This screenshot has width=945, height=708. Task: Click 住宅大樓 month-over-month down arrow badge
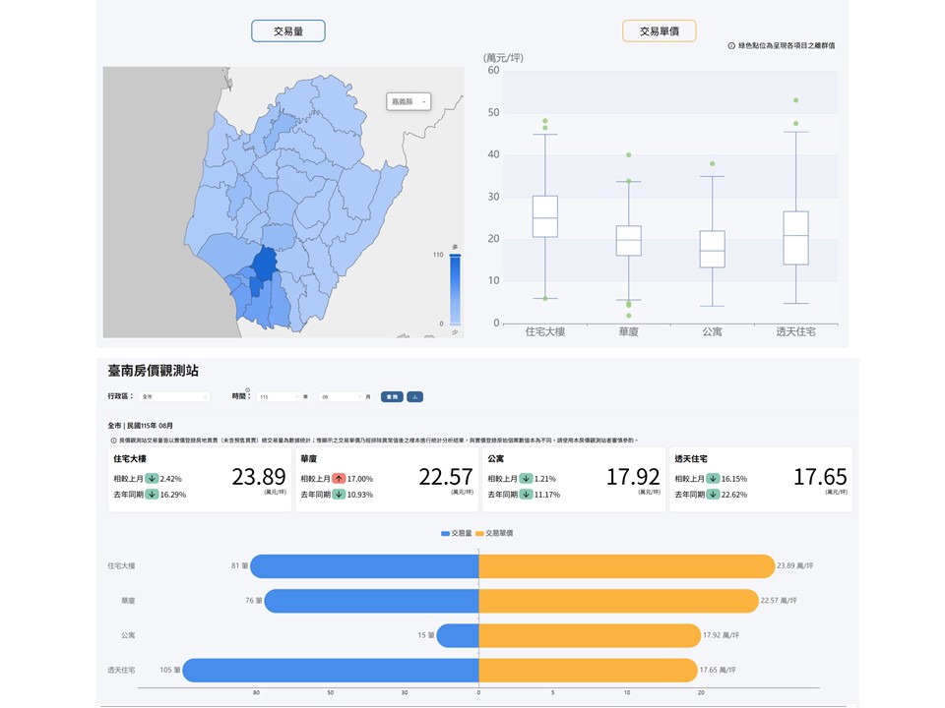(x=152, y=479)
